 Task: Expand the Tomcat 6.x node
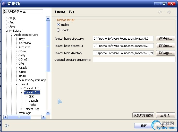21,109
